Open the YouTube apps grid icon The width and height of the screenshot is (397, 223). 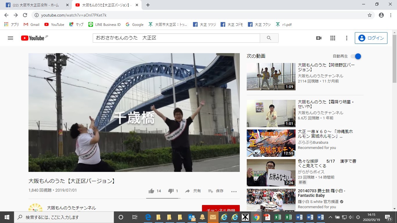click(x=332, y=38)
